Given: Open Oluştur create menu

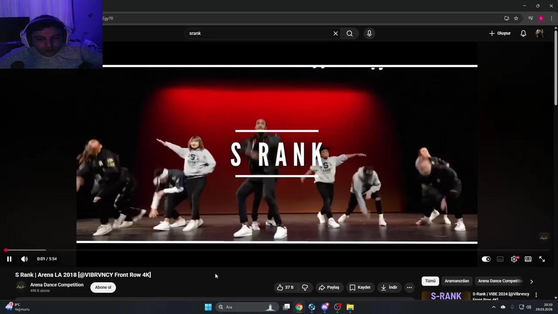Looking at the screenshot, I should point(500,34).
